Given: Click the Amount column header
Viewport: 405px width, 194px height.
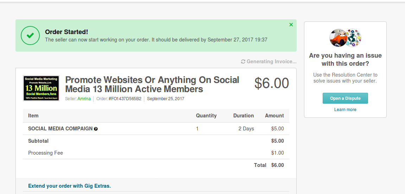Looking at the screenshot, I should click(x=274, y=116).
